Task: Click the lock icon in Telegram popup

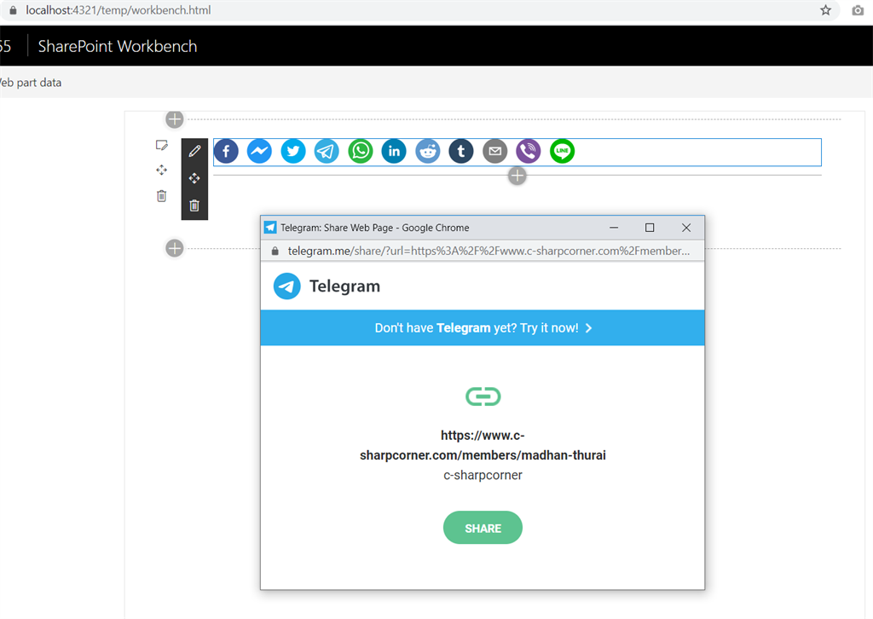Action: coord(275,251)
